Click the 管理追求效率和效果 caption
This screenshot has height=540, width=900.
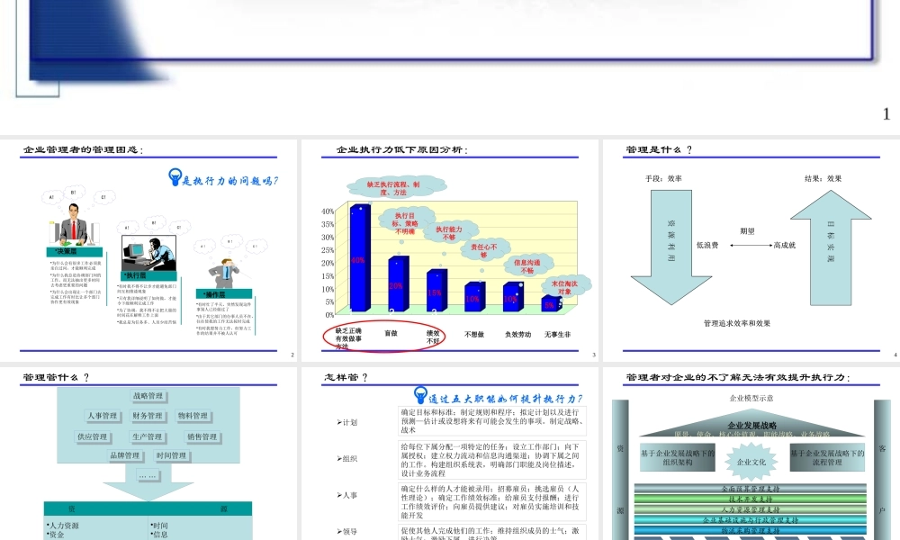coord(737,323)
